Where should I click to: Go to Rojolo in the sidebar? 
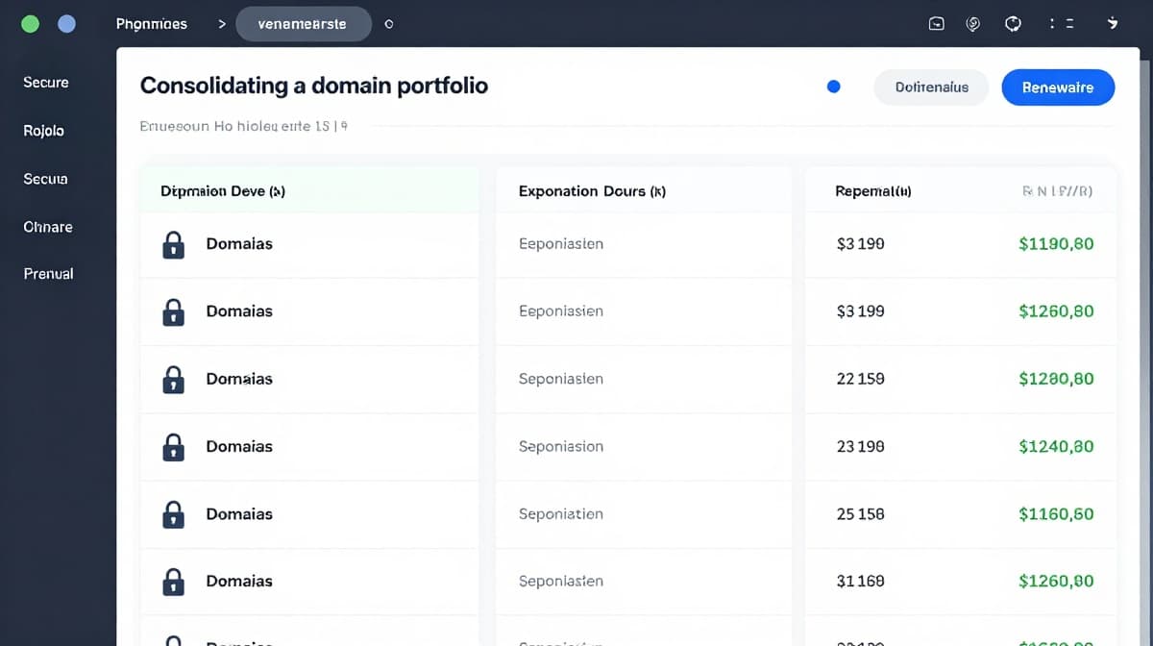point(44,131)
